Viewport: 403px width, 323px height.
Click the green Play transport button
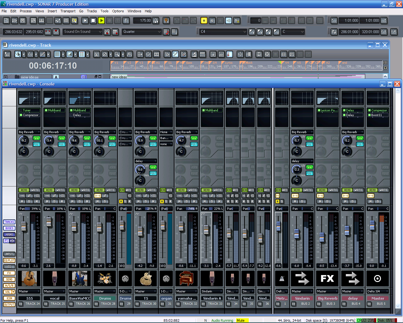click(x=101, y=21)
